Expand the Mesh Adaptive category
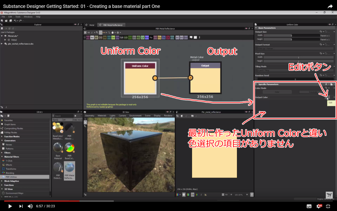The image size is (337, 211). click(2, 181)
